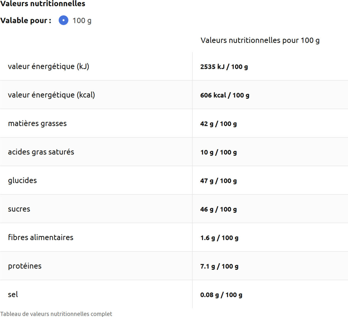Click the 'acides gras saturés' row label
This screenshot has height=317, width=348.
[x=41, y=152]
